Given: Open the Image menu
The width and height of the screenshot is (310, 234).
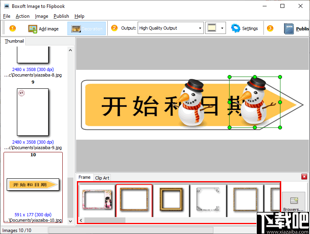Looking at the screenshot, I should (x=41, y=16).
